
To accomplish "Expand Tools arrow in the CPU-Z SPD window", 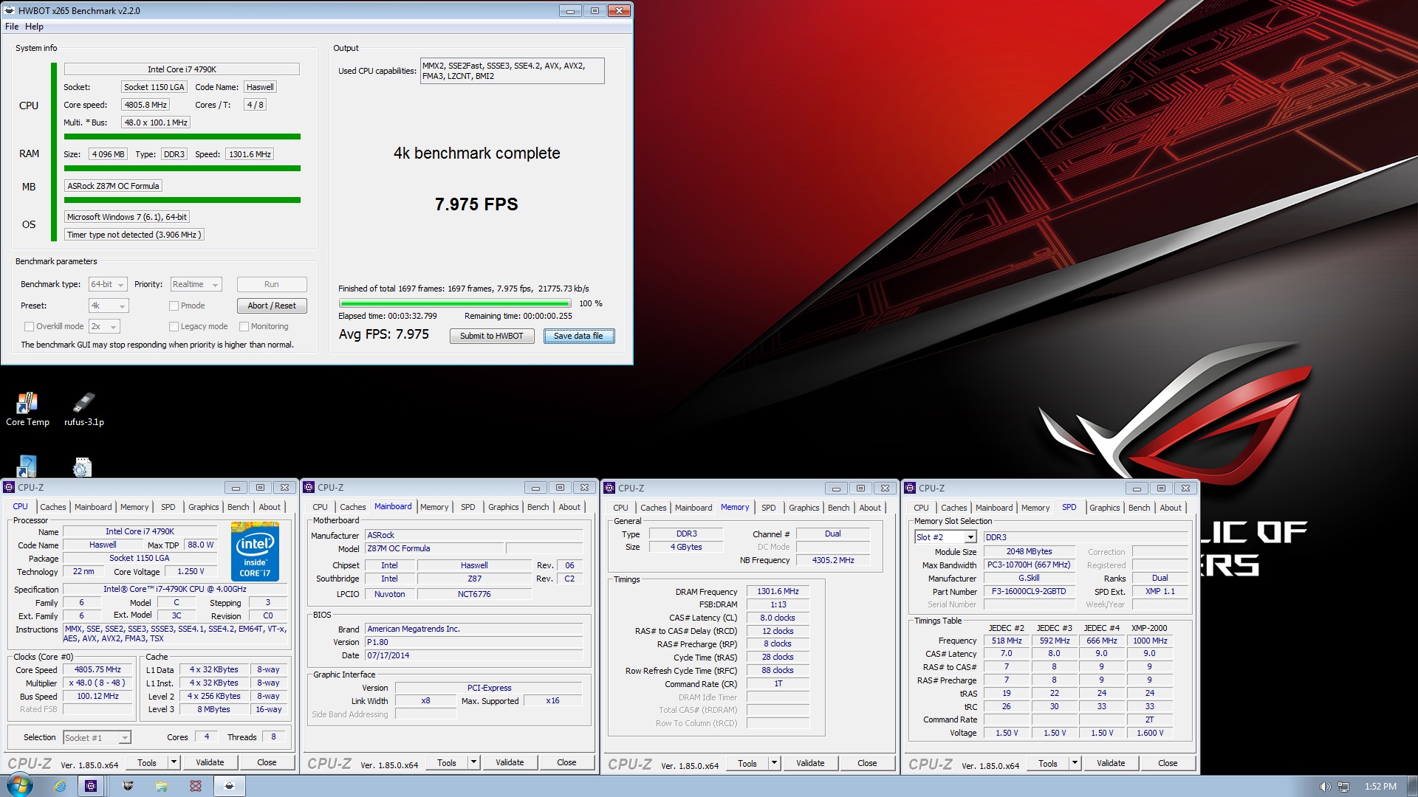I will pyautogui.click(x=1075, y=763).
